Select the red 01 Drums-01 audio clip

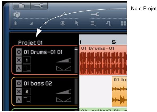[x=103, y=60]
